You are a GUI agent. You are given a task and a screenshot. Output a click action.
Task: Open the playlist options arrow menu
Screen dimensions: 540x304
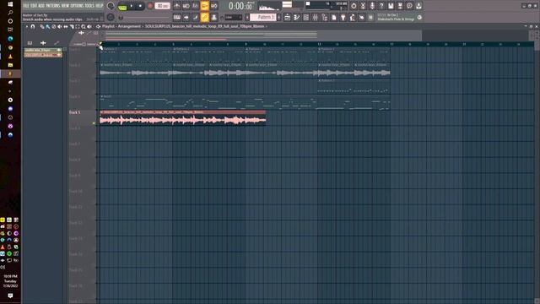(26, 26)
